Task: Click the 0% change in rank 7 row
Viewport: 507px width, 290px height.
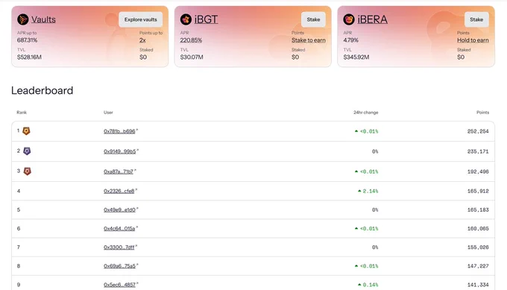Action: [375, 247]
